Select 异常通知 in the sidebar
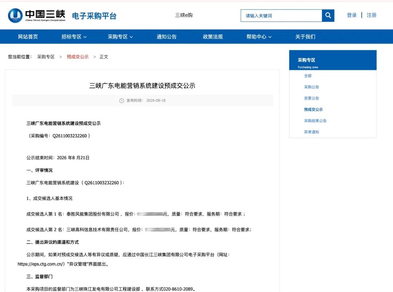393x292 pixels. click(311, 132)
